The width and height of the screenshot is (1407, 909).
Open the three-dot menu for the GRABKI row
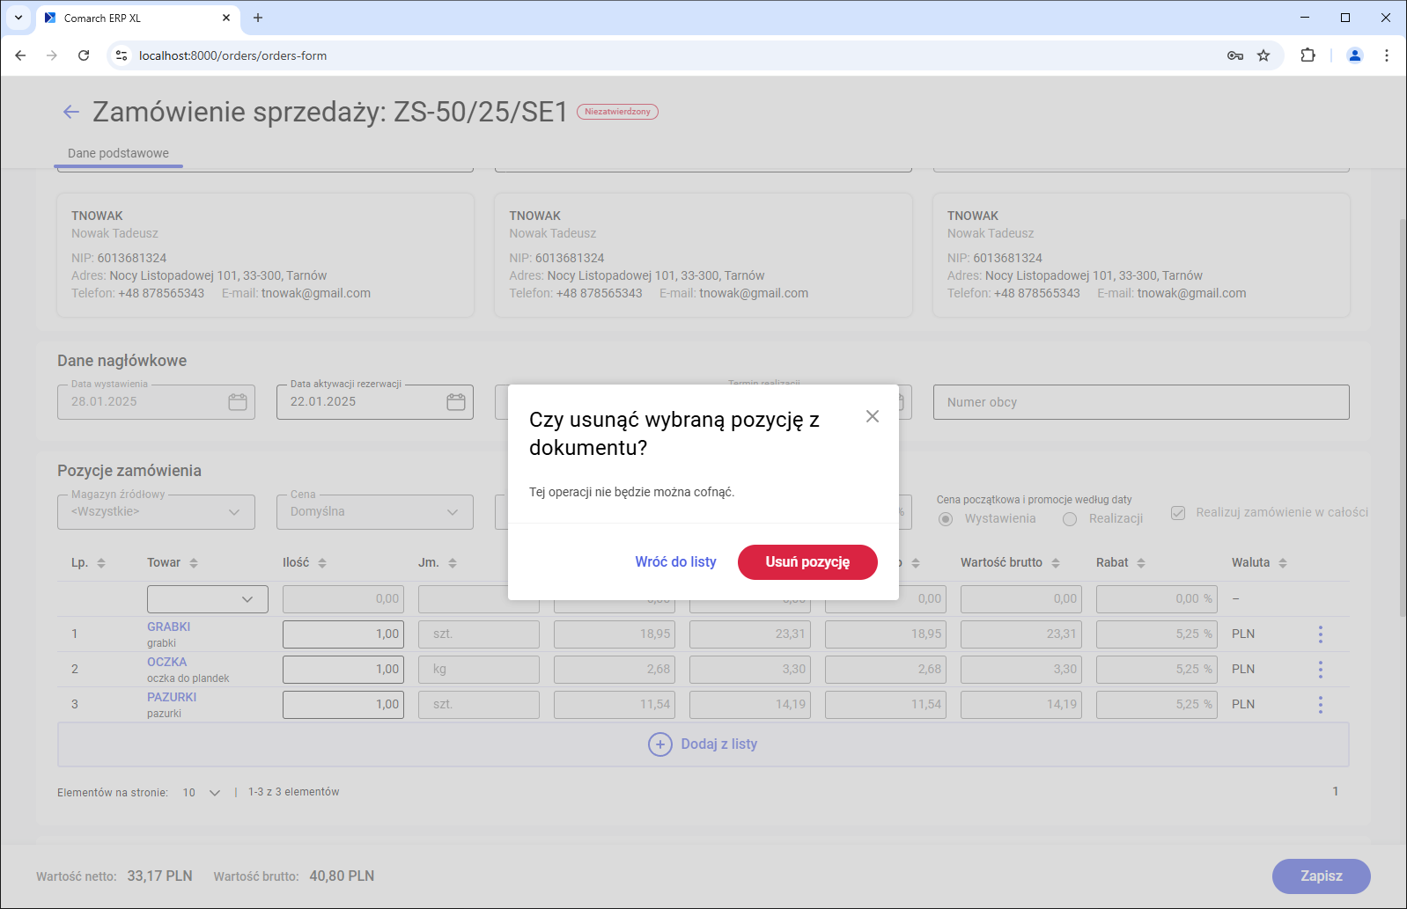pos(1320,634)
